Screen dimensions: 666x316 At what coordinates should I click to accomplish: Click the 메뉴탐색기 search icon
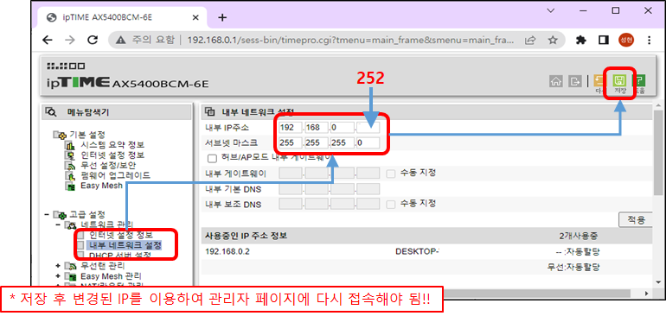(x=51, y=112)
